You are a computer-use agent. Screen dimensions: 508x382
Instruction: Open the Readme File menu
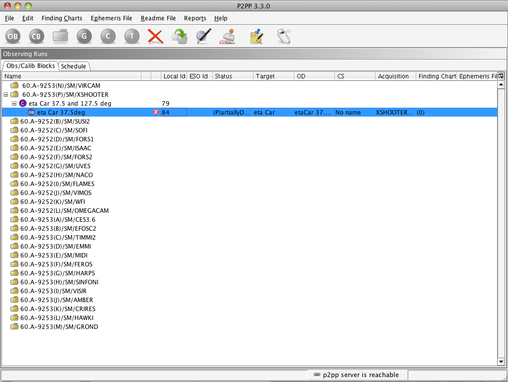click(158, 18)
